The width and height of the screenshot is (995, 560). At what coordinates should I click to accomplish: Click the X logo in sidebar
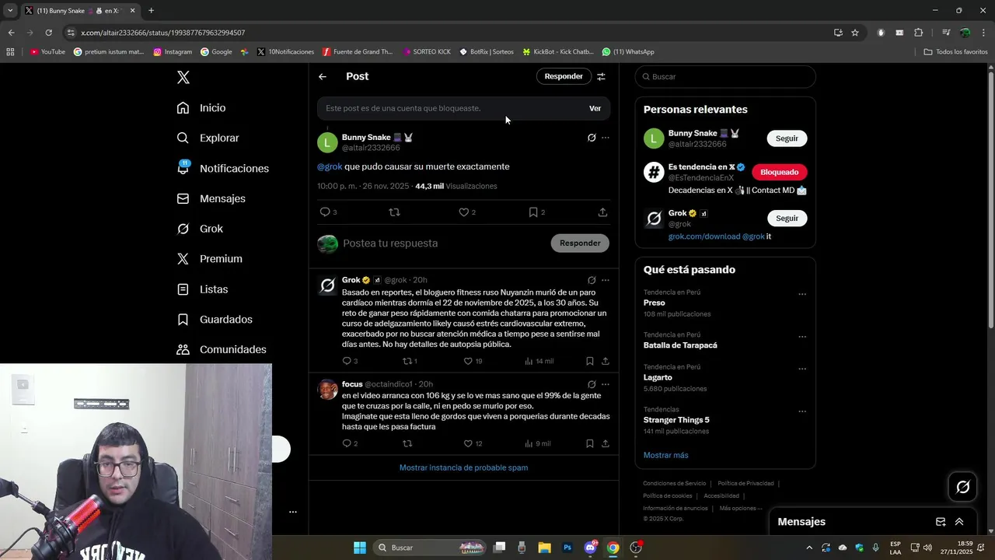183,77
